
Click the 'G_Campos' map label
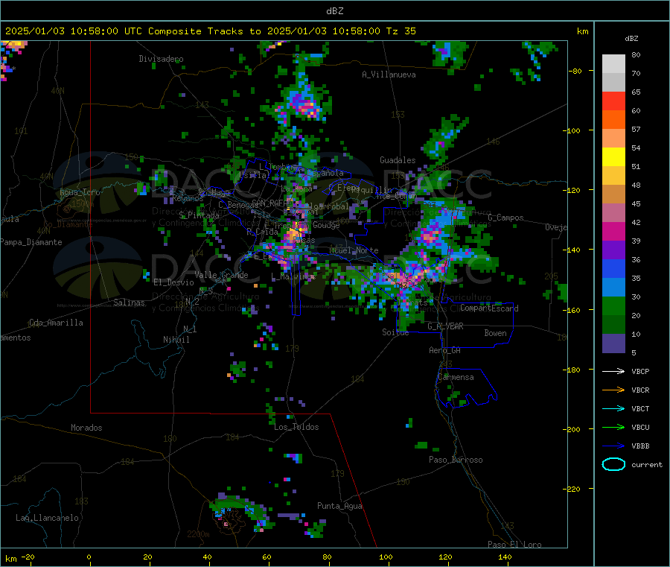[x=505, y=218]
